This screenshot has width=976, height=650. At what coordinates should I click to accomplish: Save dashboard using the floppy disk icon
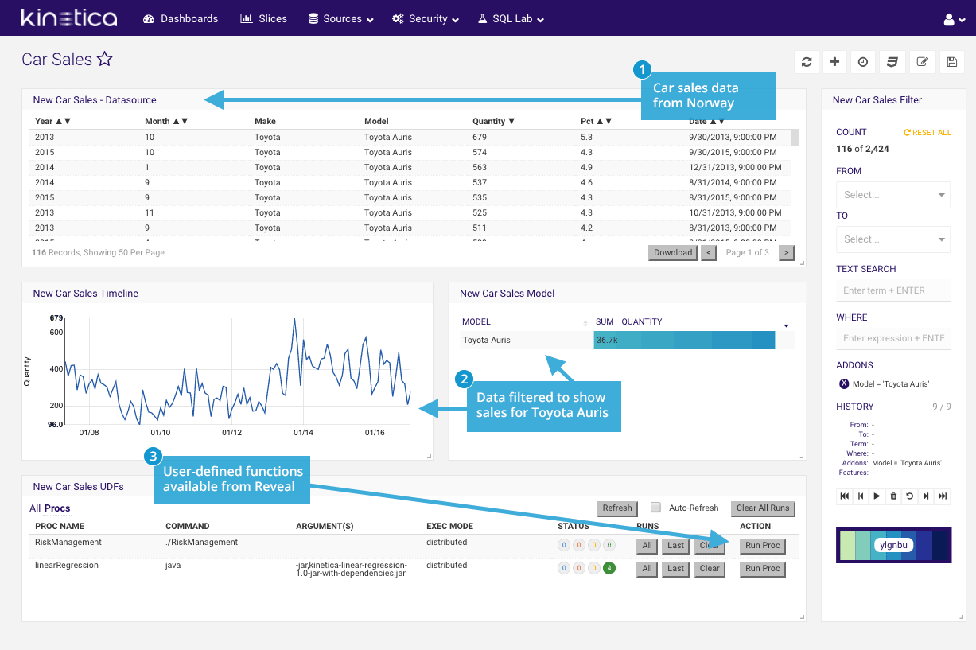pos(951,62)
